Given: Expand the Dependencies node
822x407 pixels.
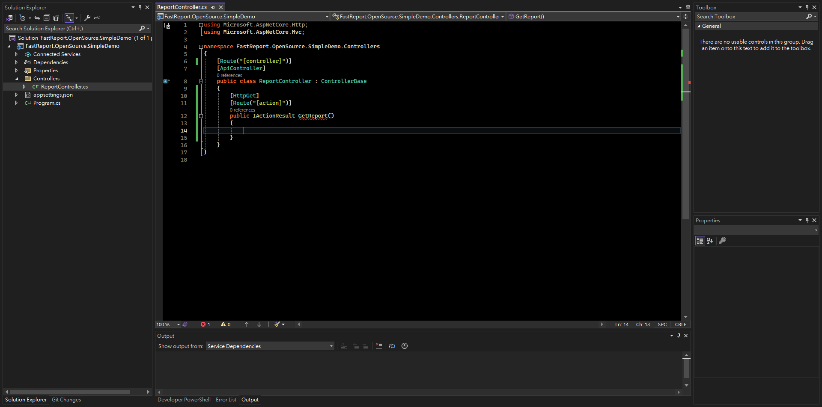Looking at the screenshot, I should click(x=16, y=62).
